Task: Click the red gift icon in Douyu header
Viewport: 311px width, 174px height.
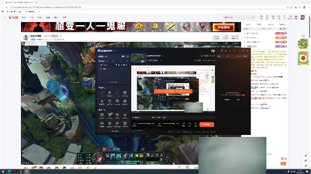Action: 296,17
